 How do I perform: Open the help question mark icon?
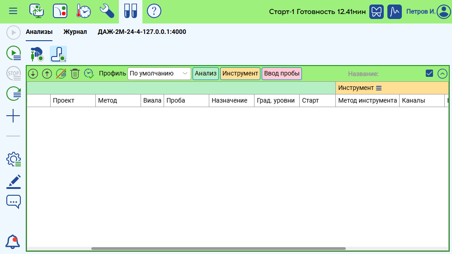click(154, 11)
